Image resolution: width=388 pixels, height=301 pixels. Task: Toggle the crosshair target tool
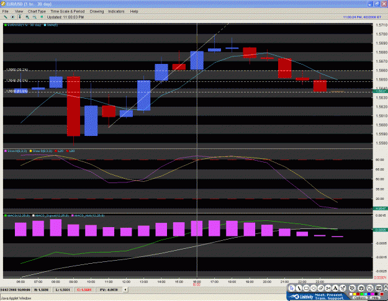pos(12,17)
